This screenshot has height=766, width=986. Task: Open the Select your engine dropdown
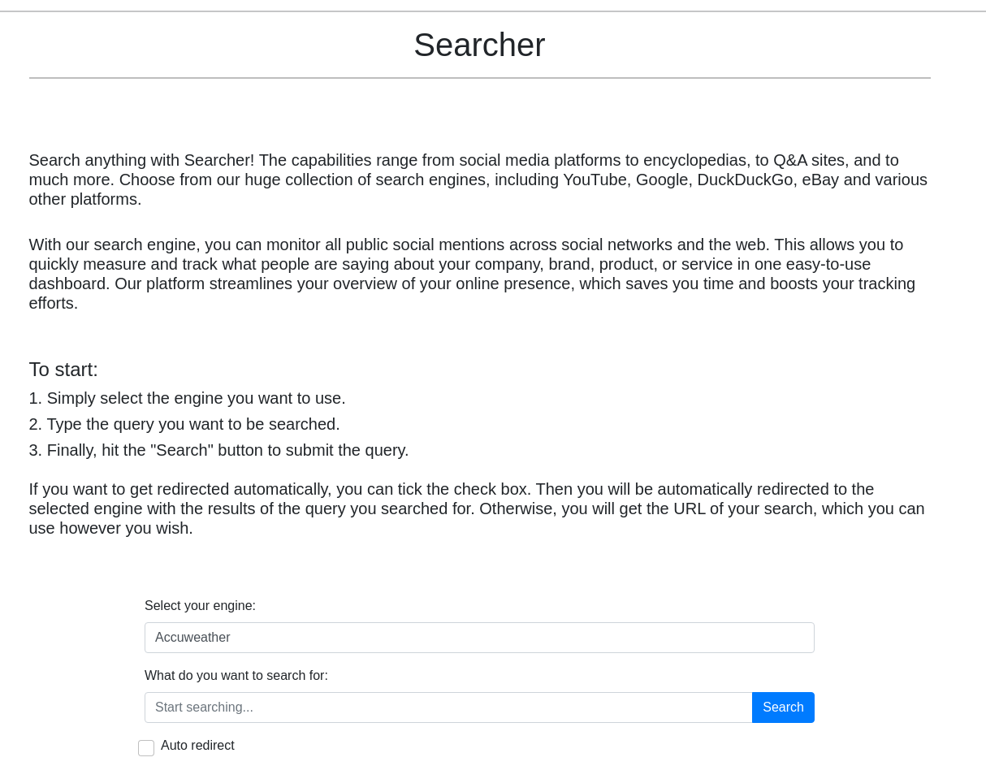coord(479,638)
